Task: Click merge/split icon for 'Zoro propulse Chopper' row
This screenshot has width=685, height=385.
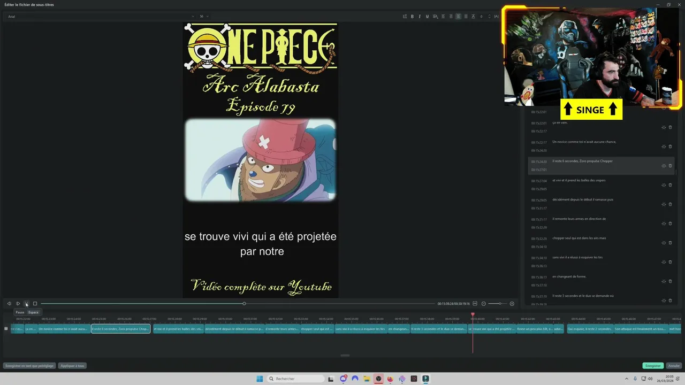Action: coord(664,166)
